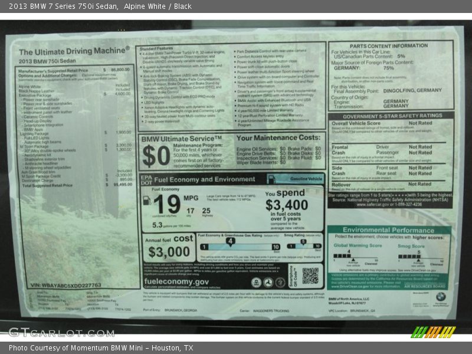This screenshot has width=472, height=354.
Task: Click the QR code on the fuel label
Action: 310,276
